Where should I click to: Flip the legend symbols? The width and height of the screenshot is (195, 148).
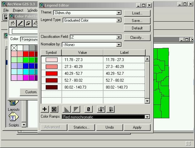(x=101, y=109)
